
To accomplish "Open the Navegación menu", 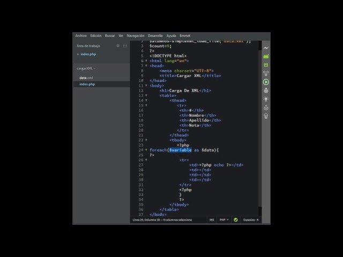I will pos(136,36).
